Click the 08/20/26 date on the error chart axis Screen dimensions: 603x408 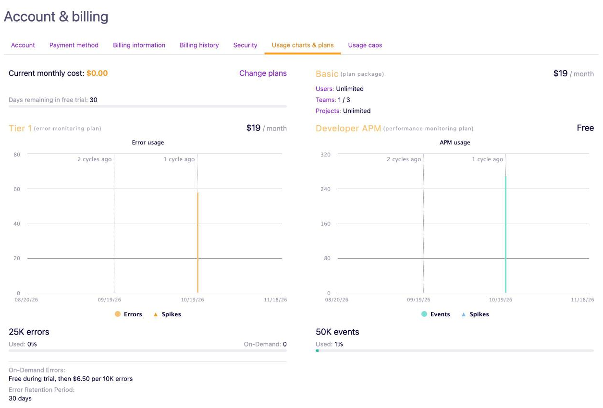click(27, 300)
